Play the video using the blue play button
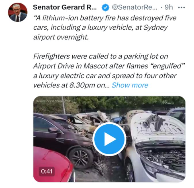 110,139
